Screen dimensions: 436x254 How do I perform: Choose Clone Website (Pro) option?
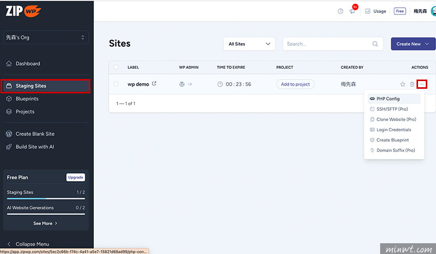coord(394,120)
